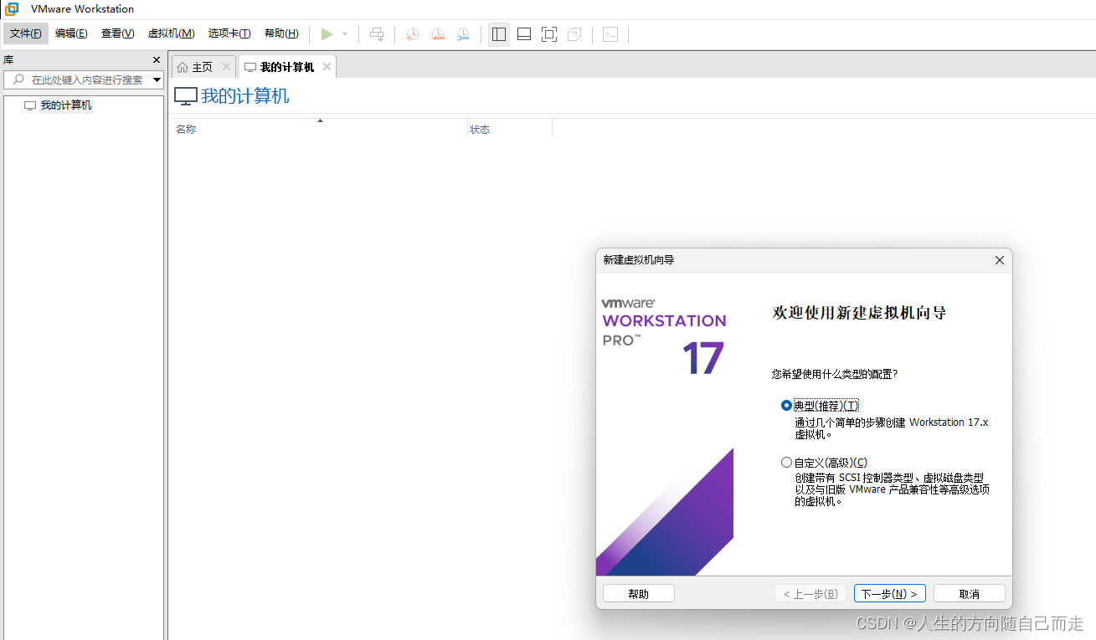
Task: Open the 编辑(E) menu
Action: point(71,33)
